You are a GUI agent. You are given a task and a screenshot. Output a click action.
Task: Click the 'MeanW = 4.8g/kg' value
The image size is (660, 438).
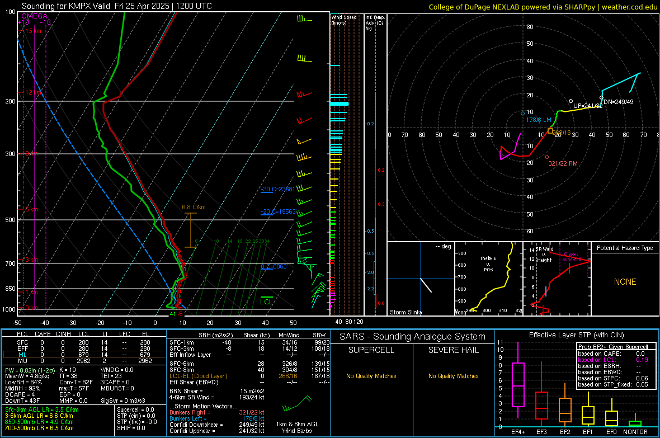[x=27, y=376]
